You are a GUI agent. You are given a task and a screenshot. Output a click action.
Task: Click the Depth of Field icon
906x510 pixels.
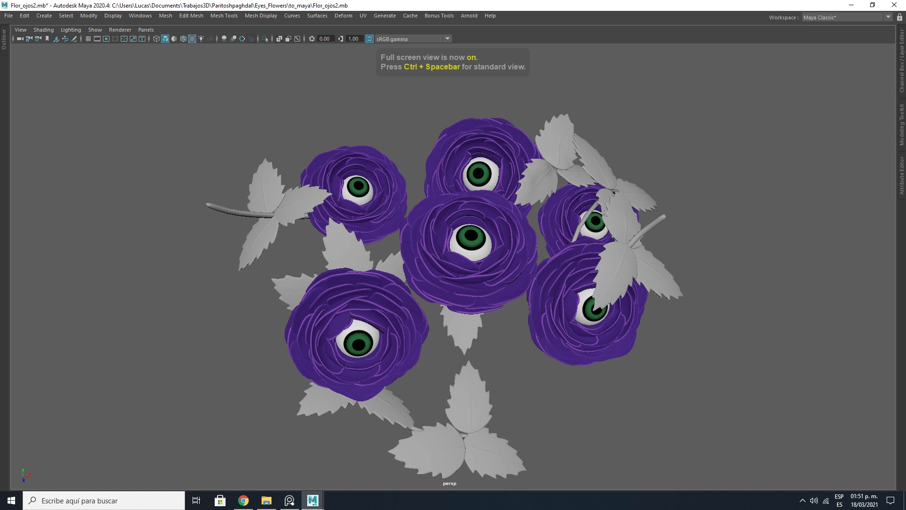pos(251,39)
